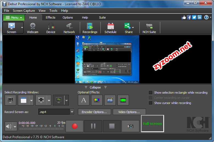The height and width of the screenshot is (142, 214).
Task: Start recording with red record button
Action: tap(75, 126)
